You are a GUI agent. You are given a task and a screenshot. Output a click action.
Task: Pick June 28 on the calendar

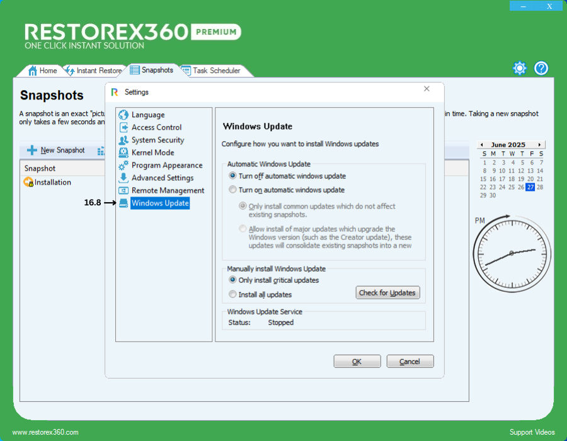(540, 187)
